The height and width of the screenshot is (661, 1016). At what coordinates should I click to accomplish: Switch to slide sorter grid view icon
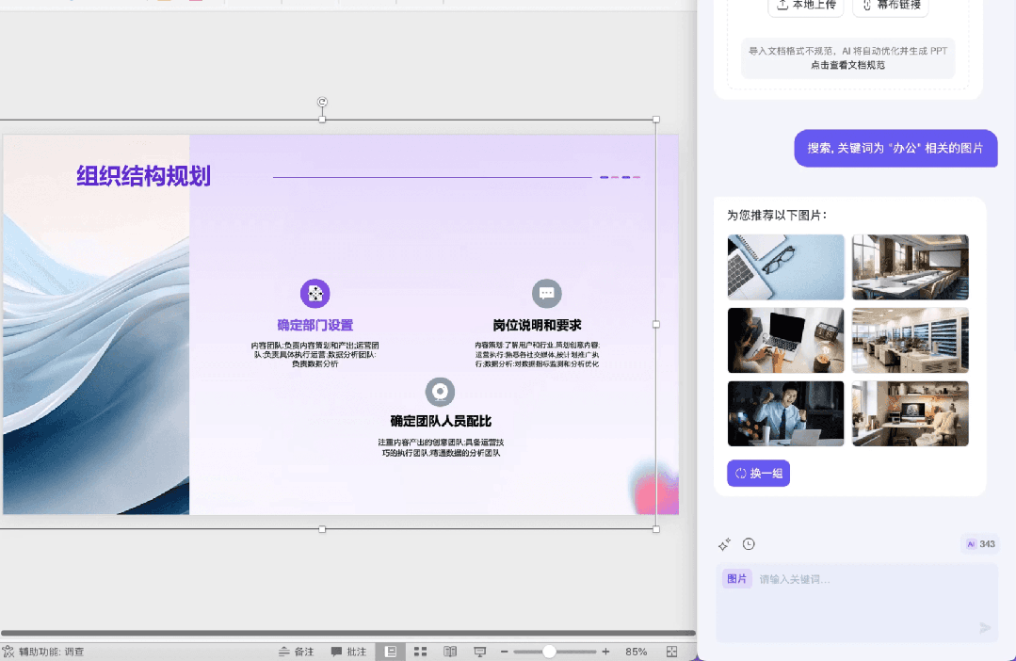coord(420,650)
